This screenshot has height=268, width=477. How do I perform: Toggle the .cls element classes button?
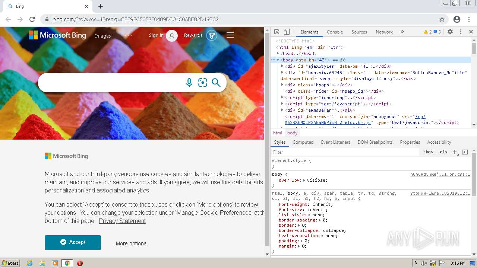coord(442,152)
